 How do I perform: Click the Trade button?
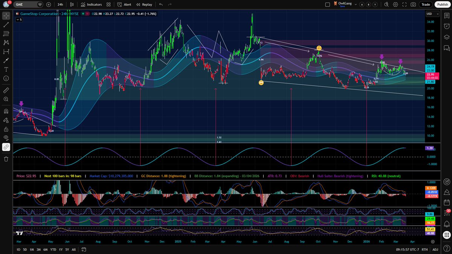pyautogui.click(x=426, y=5)
